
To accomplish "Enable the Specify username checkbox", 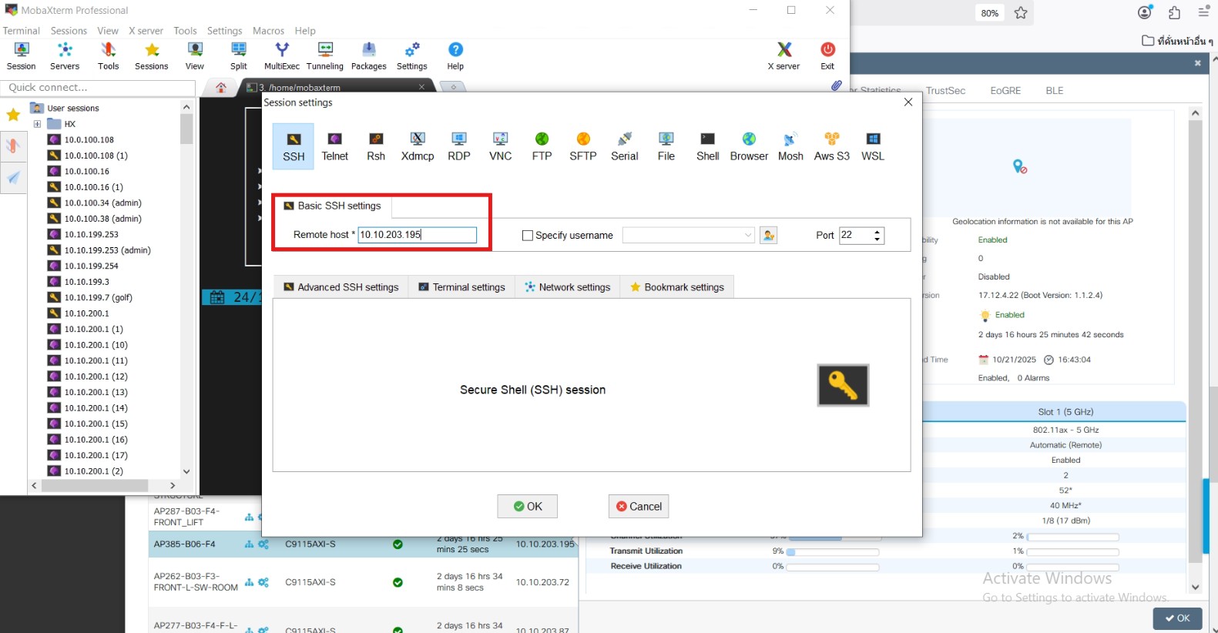I will click(528, 236).
